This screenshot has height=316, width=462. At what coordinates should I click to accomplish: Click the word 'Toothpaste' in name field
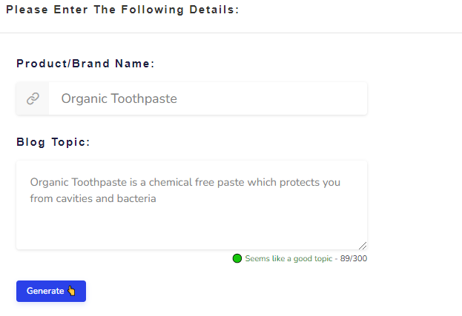(x=144, y=98)
